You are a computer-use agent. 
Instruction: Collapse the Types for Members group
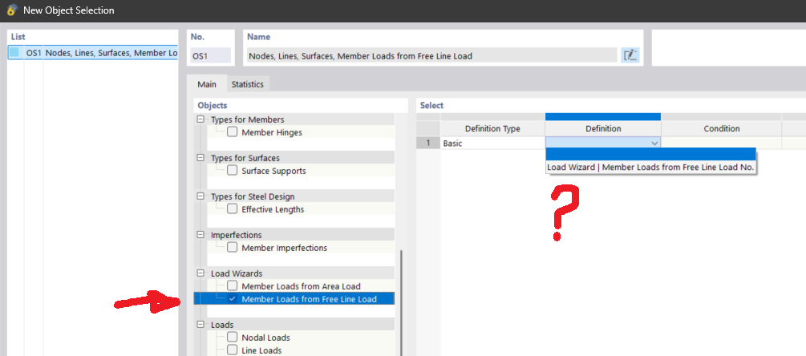coord(201,119)
